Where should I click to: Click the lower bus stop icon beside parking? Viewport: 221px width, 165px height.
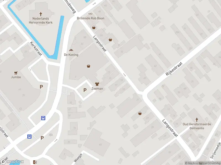pos(29,136)
